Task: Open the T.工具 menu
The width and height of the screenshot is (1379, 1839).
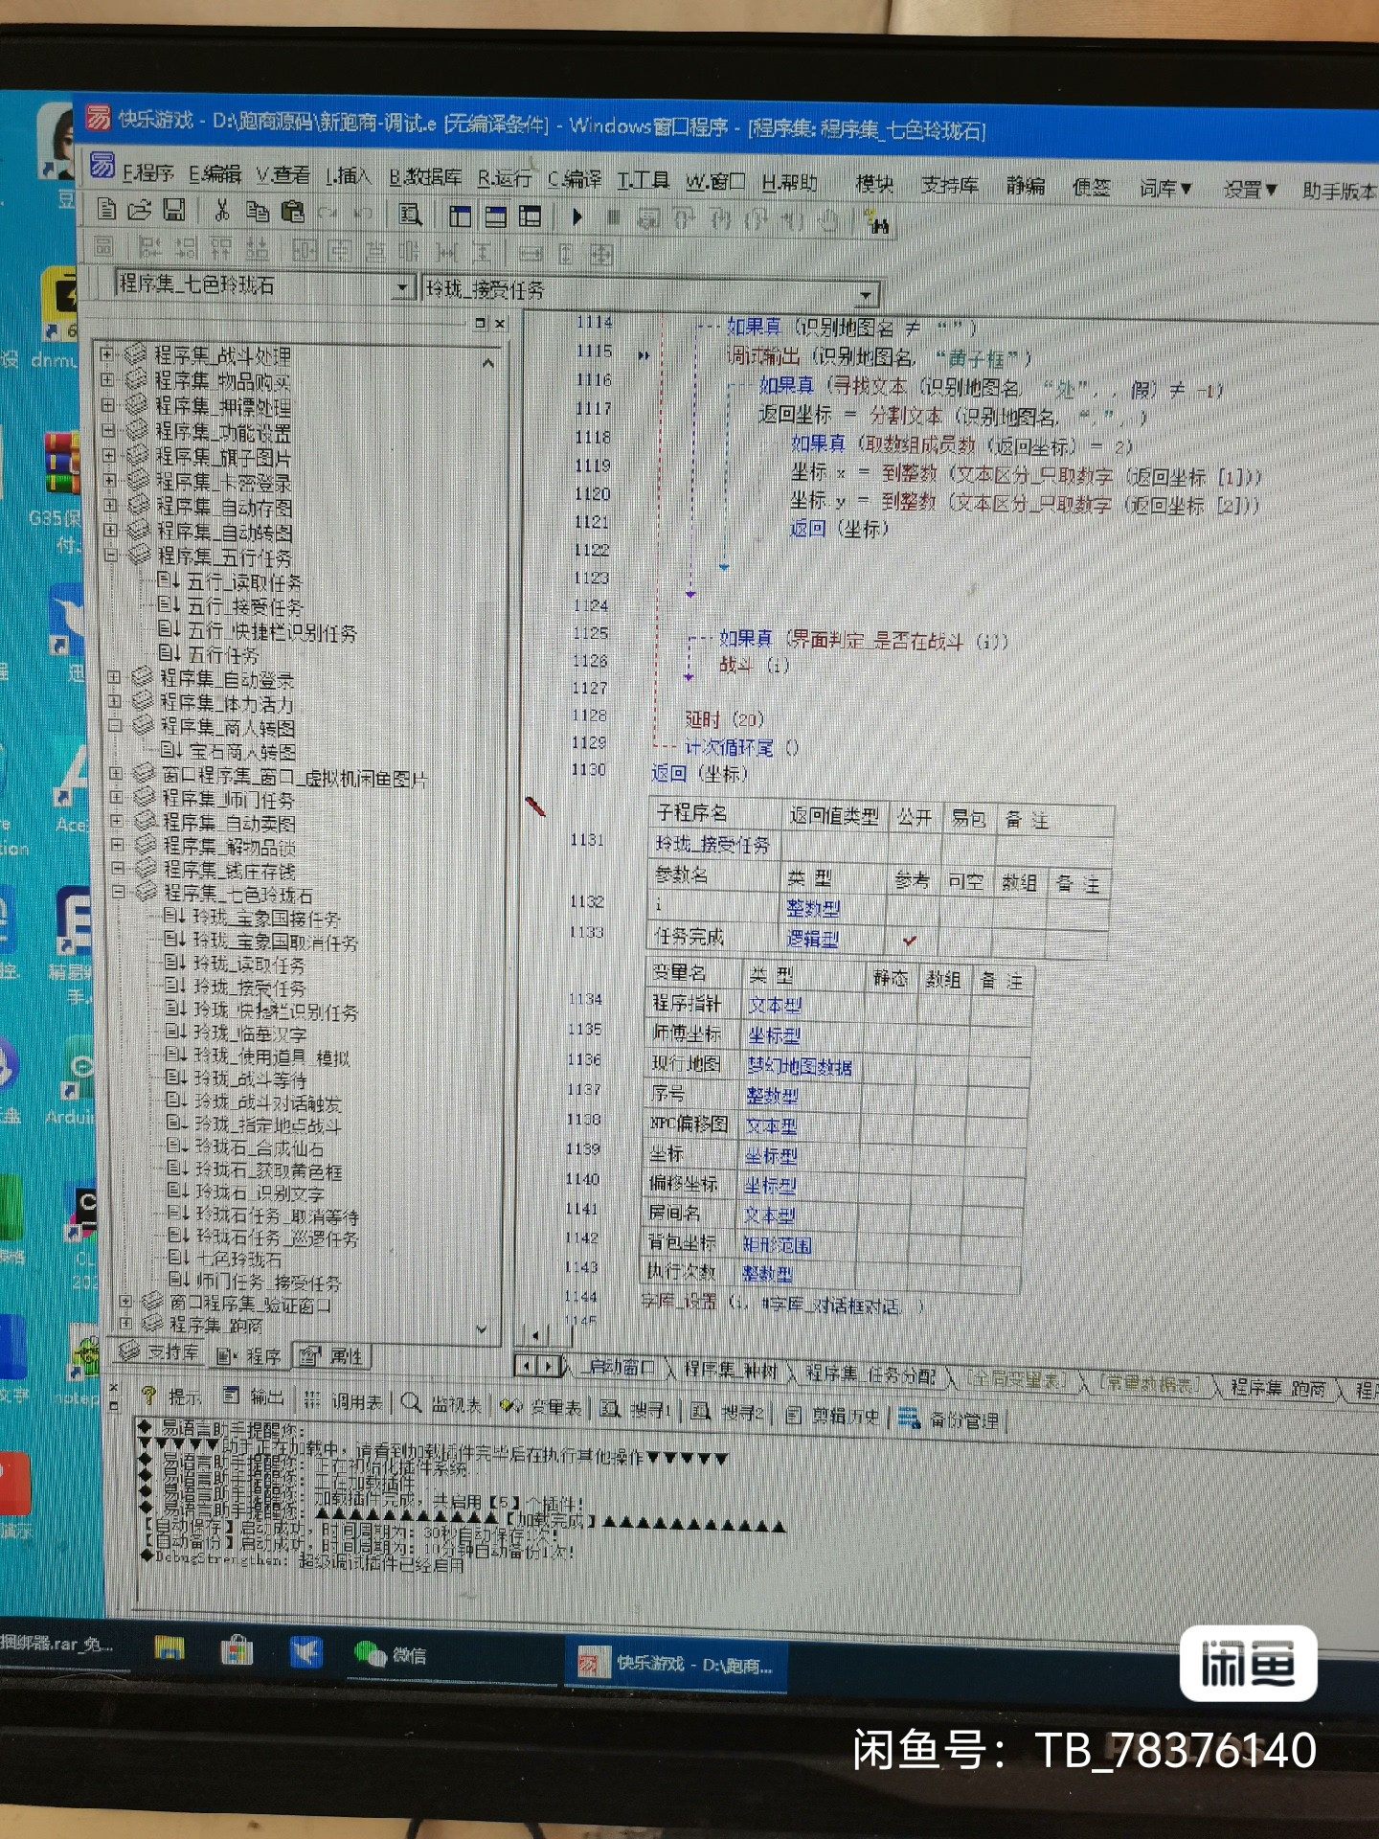Action: pos(644,180)
